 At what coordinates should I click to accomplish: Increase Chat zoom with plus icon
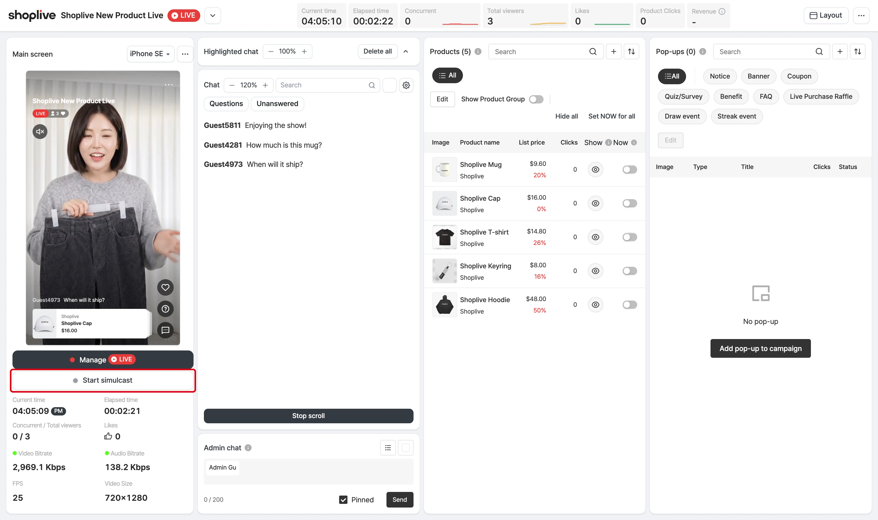[x=265, y=85]
